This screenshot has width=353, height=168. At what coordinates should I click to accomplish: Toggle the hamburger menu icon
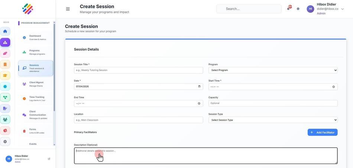pyautogui.click(x=68, y=9)
